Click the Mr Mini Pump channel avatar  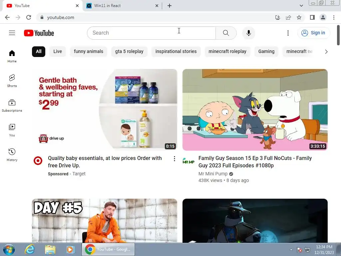click(188, 161)
